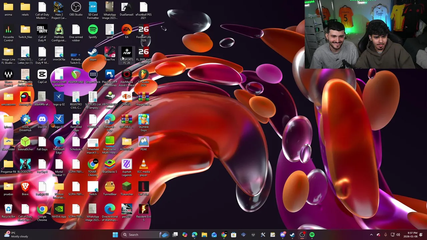Screen dimensions: 427x240
Task: Open Spotify from the taskbar
Action: pos(312,235)
